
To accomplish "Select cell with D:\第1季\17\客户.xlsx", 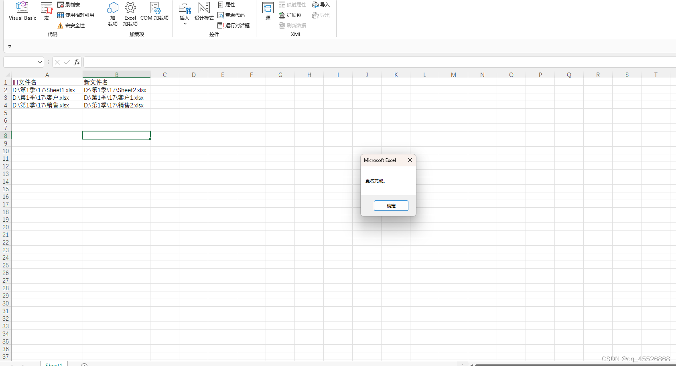I will [x=47, y=97].
